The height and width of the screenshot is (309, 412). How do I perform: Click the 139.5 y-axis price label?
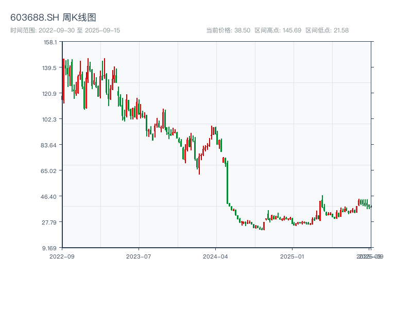coord(50,67)
